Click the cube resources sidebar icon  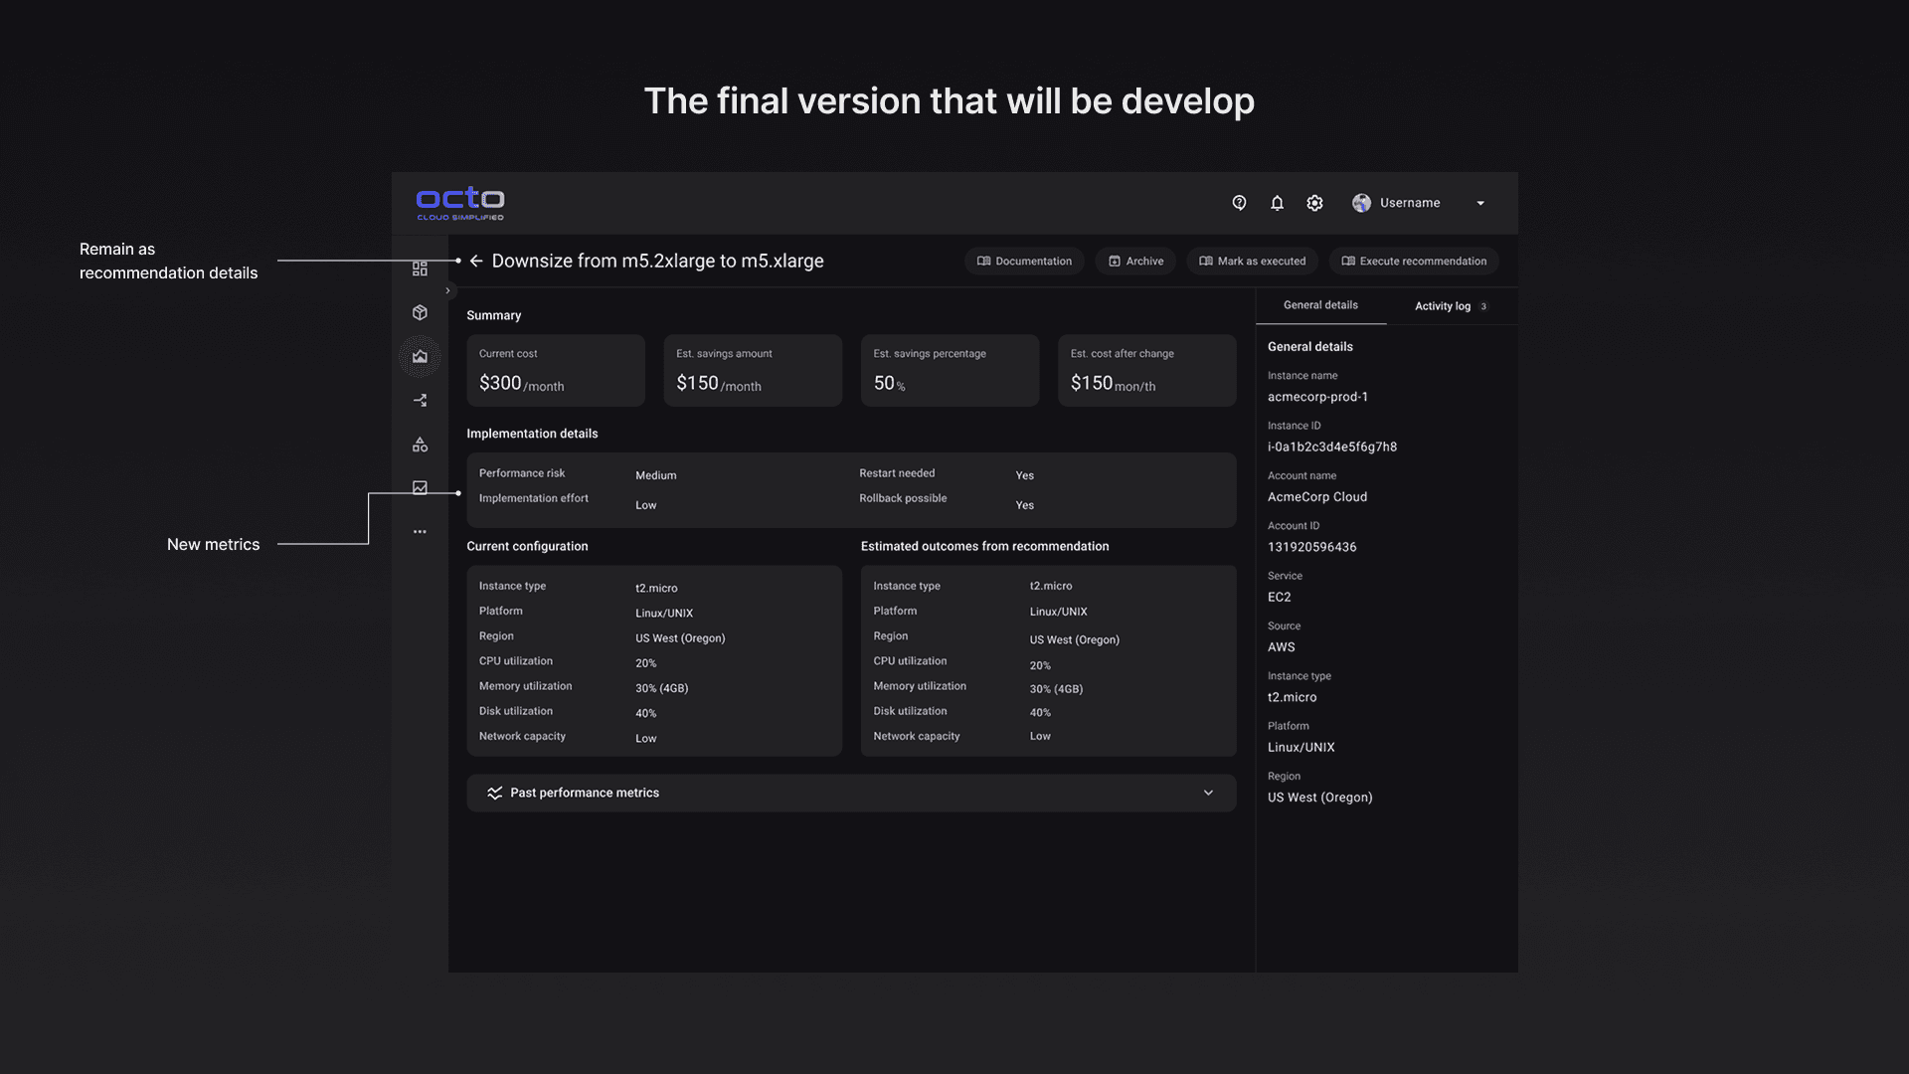coord(420,313)
